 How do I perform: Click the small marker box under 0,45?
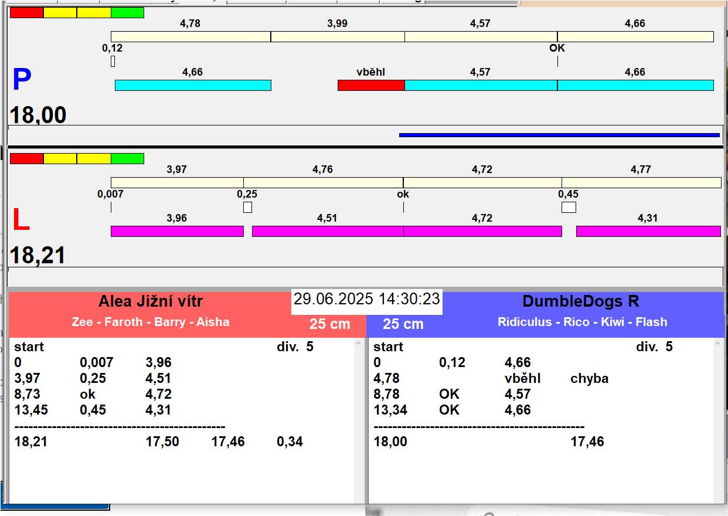tap(569, 207)
